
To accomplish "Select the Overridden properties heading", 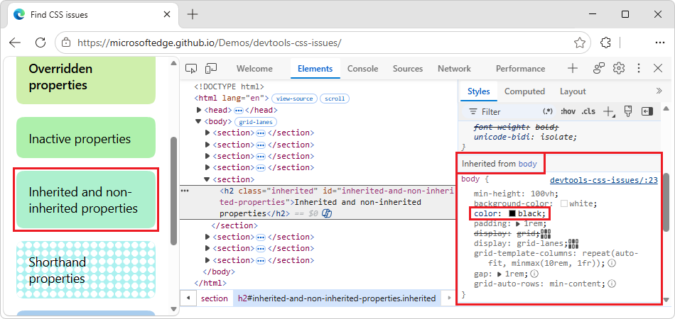I will pos(60,77).
